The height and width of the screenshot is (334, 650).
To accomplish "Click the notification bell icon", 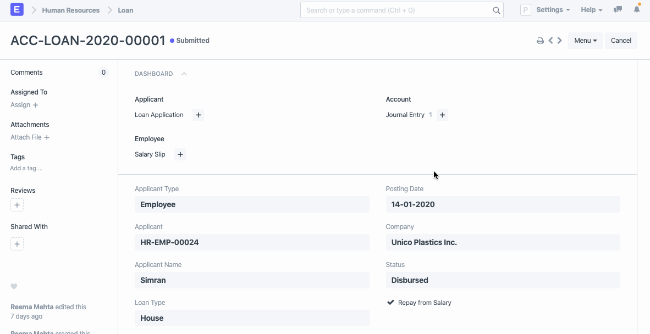I will [636, 9].
